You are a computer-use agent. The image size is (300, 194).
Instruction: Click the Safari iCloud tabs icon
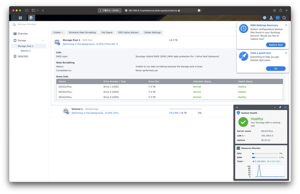(27, 10)
